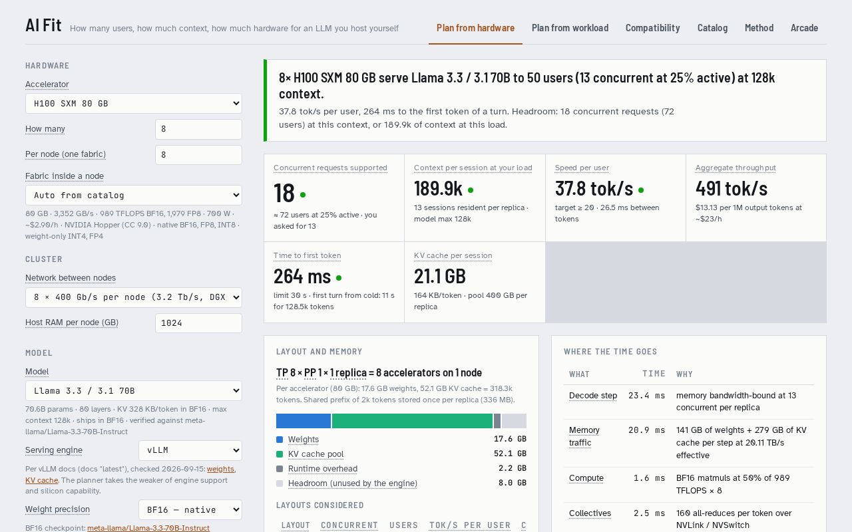Click the 'Decode step' row label
852x532 pixels.
tap(593, 396)
